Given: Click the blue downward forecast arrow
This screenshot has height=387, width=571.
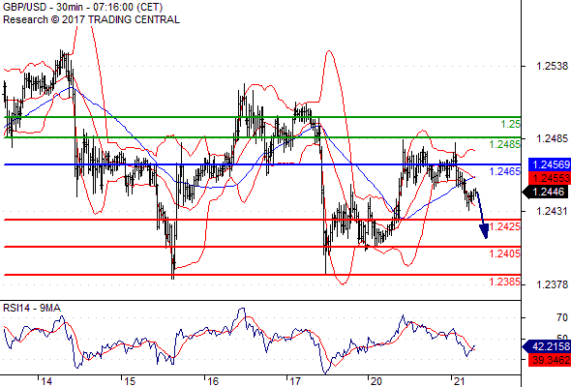Looking at the screenshot, I should 482,215.
